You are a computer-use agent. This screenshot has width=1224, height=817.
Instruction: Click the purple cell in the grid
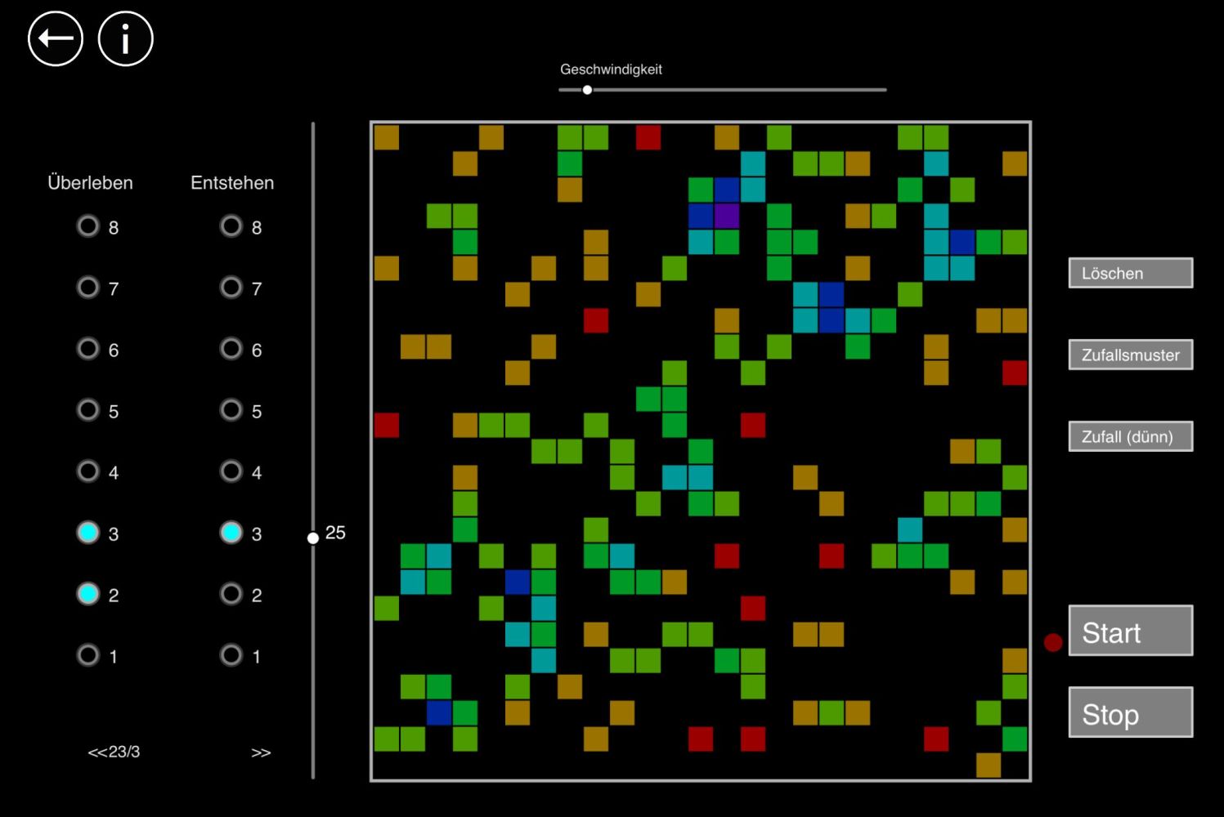(727, 216)
